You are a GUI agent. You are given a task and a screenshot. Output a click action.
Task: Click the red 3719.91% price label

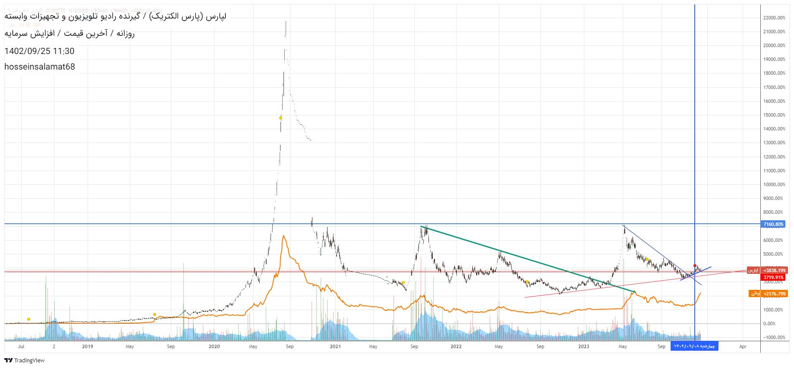click(773, 277)
